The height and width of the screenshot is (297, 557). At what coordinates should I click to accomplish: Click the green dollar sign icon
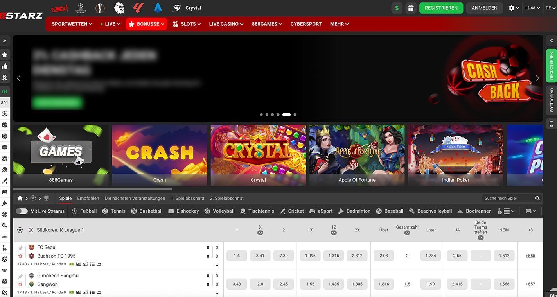point(397,8)
